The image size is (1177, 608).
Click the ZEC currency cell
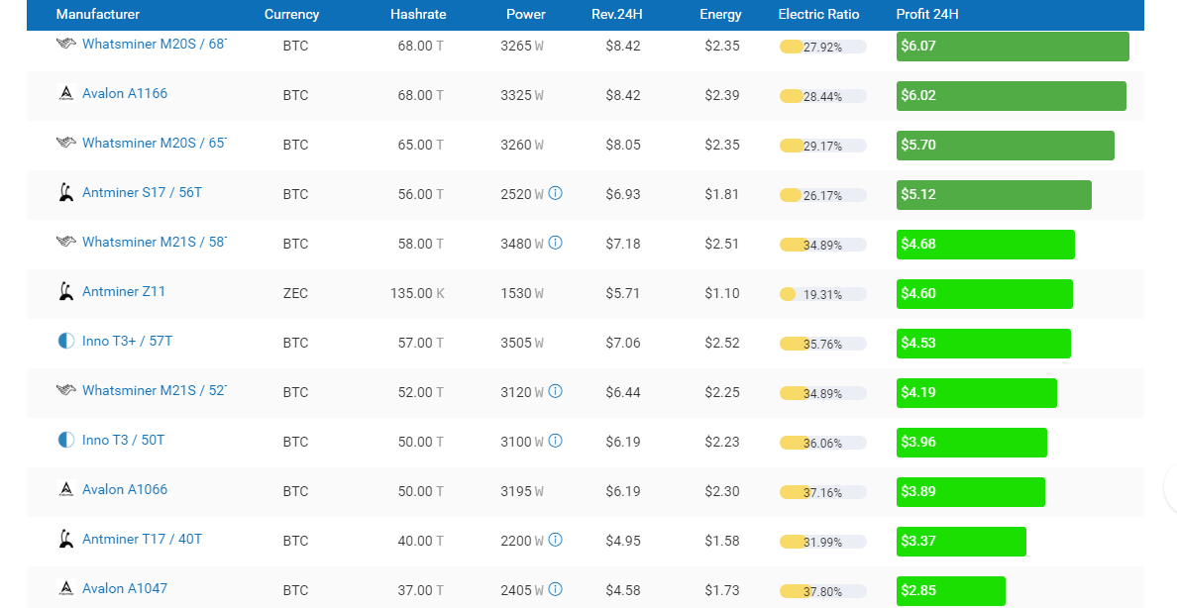pyautogui.click(x=296, y=293)
